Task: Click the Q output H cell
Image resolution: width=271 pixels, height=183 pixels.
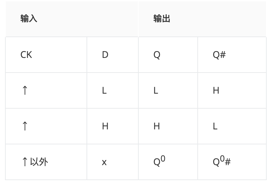Action: (x=168, y=126)
